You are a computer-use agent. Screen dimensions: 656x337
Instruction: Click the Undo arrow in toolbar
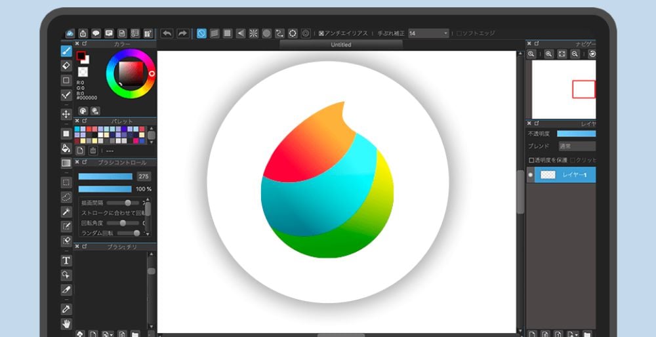(167, 33)
